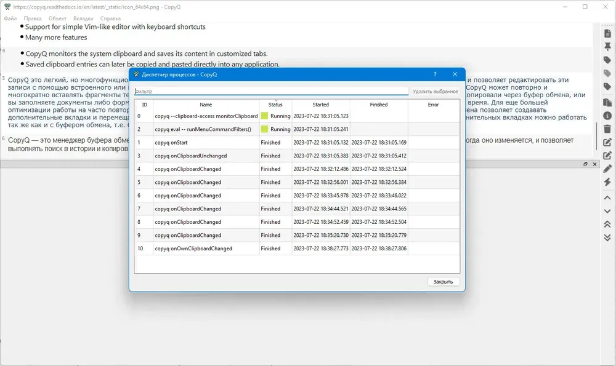
Task: Select item 'CopyQ monitors the system clipboard' in main window
Action: pos(147,54)
